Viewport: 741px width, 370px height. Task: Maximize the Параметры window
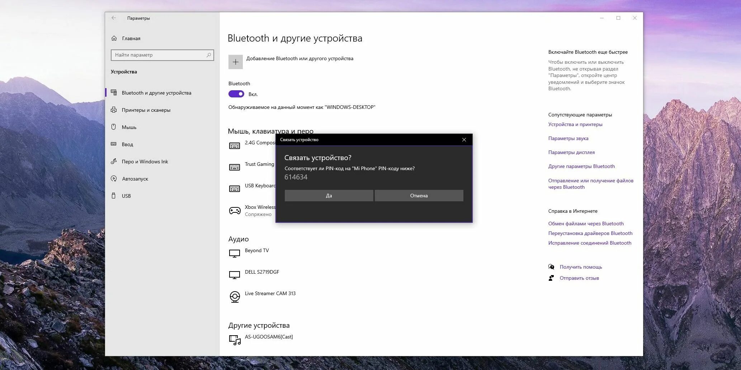click(618, 18)
